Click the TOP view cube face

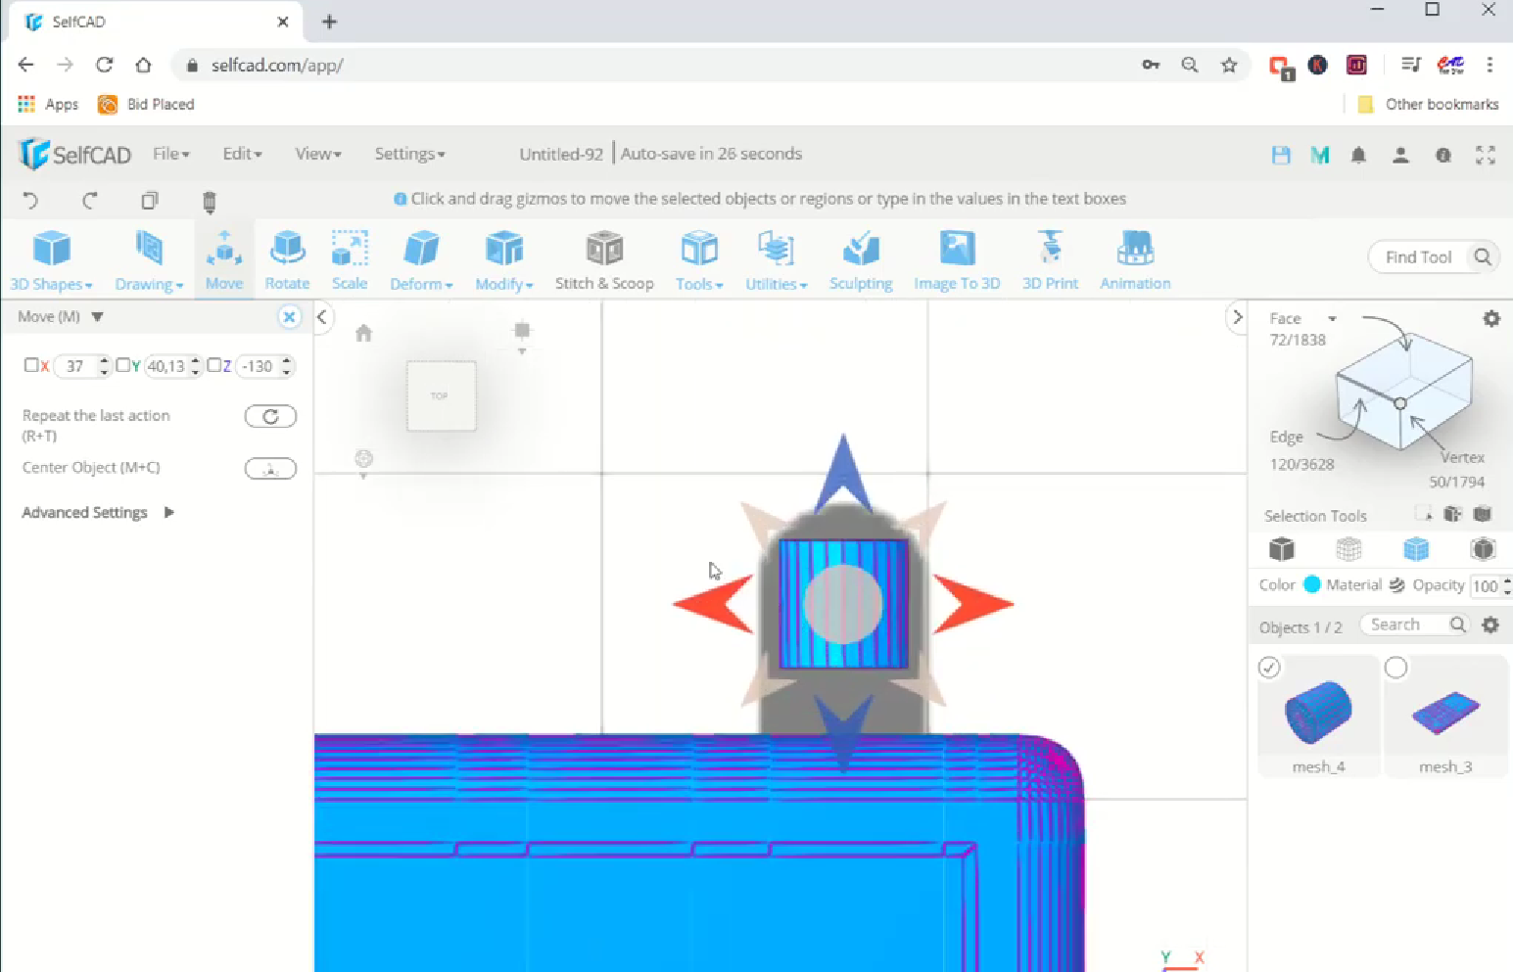tap(441, 395)
